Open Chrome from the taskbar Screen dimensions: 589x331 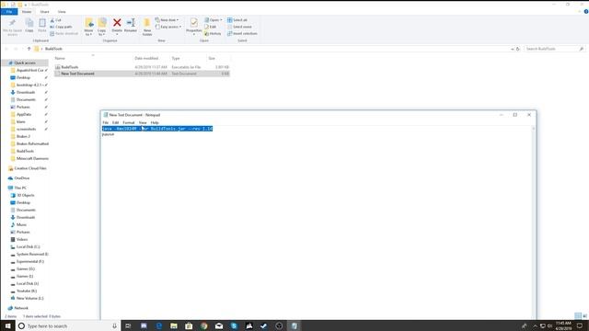click(x=204, y=325)
